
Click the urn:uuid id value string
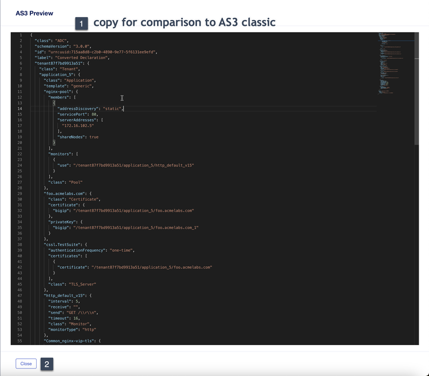[x=102, y=52]
